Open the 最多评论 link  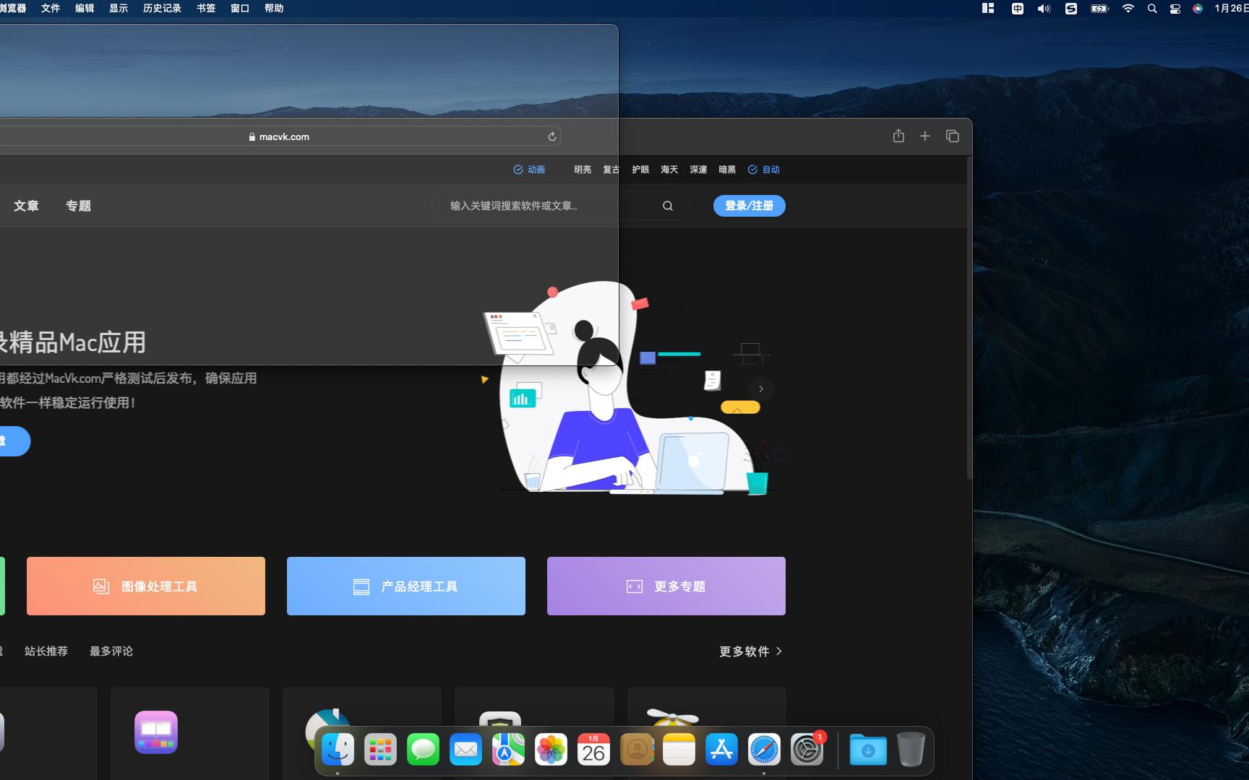tap(111, 651)
